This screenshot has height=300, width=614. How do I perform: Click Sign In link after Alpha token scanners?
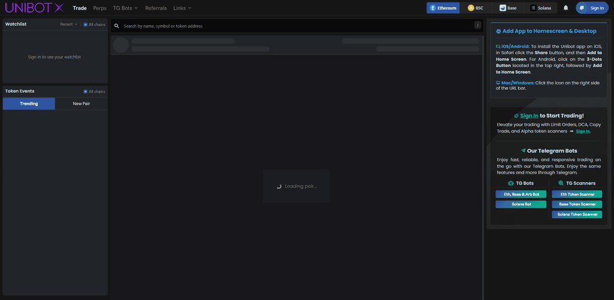(x=583, y=131)
